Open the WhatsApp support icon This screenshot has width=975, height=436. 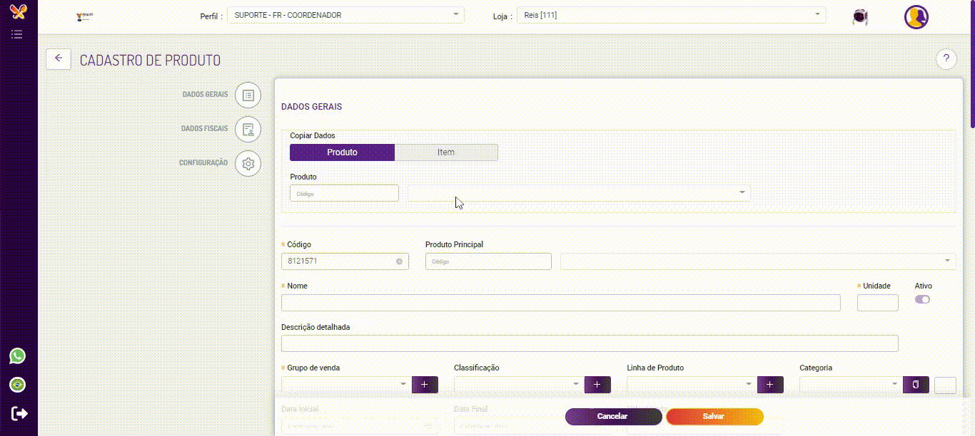point(17,355)
